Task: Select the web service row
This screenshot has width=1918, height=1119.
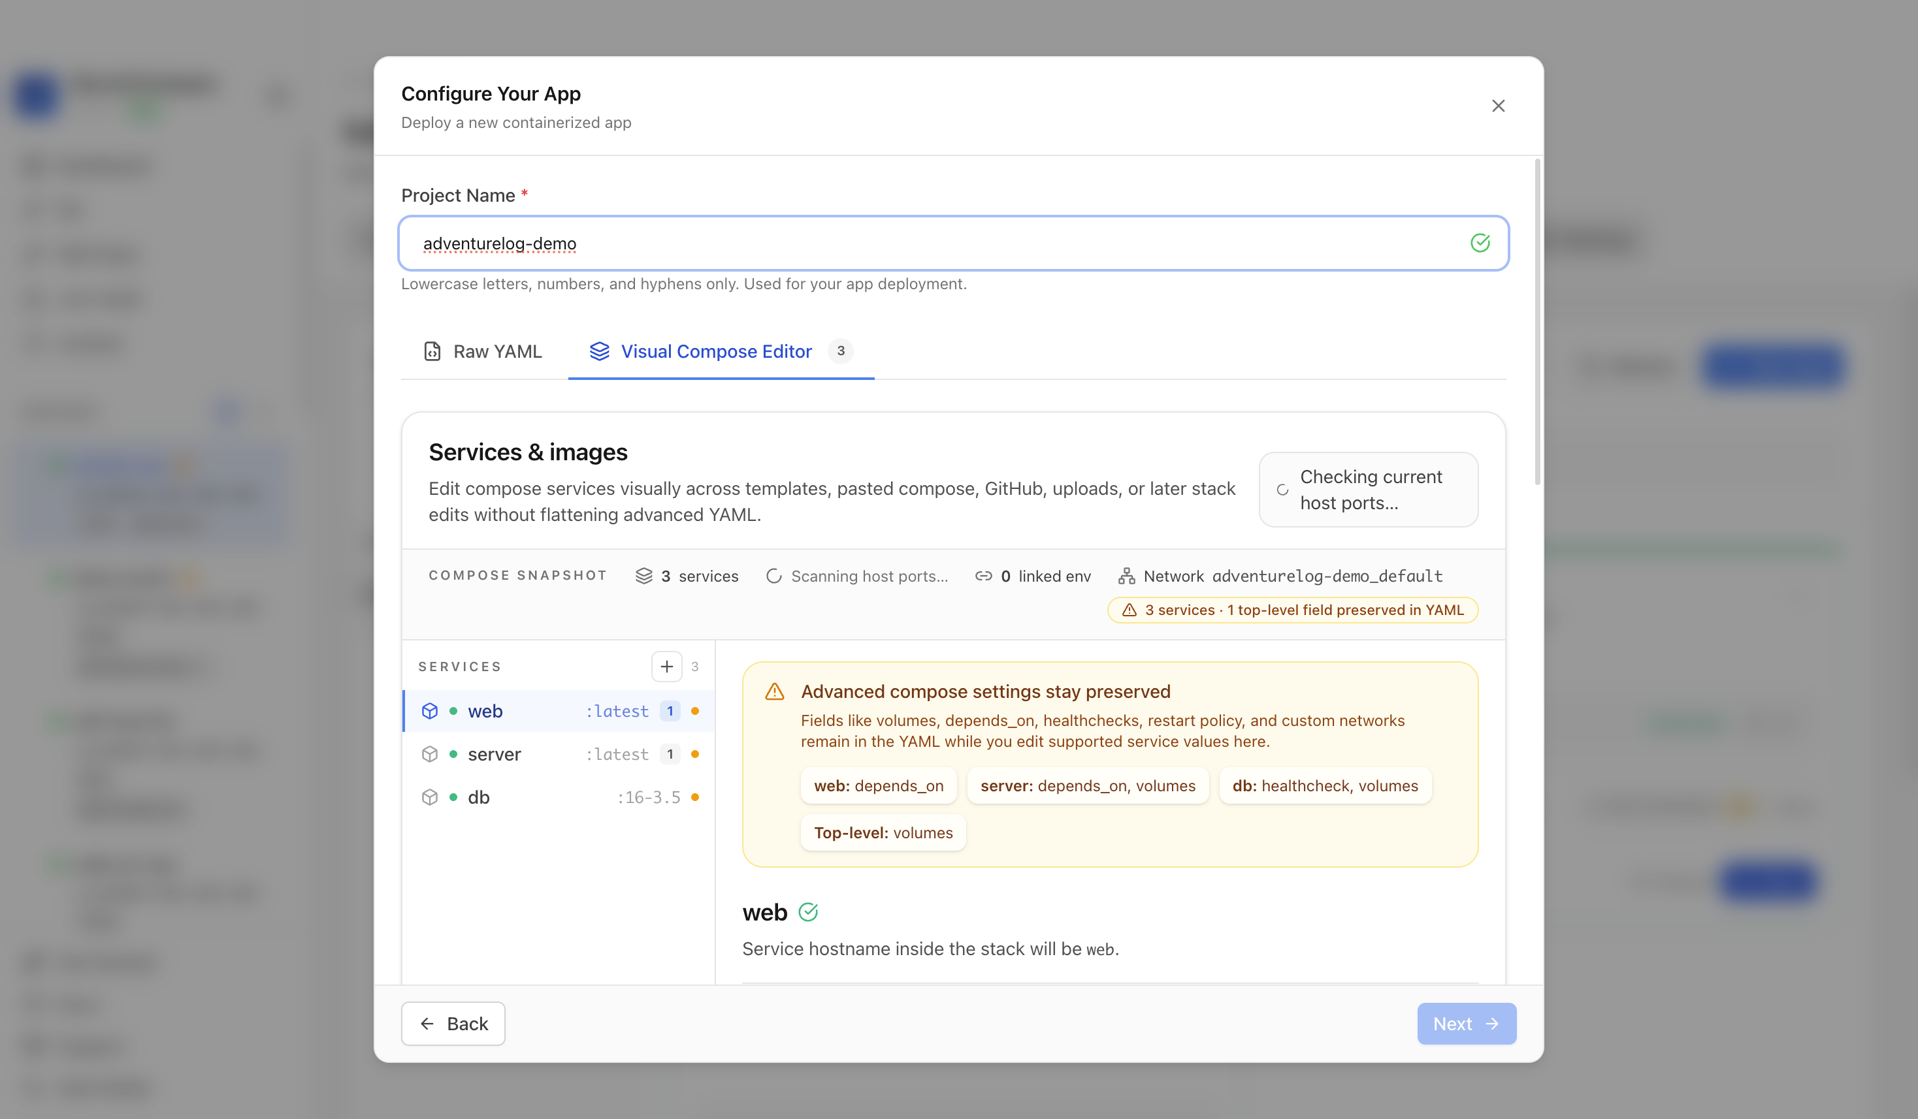Action: click(x=558, y=711)
